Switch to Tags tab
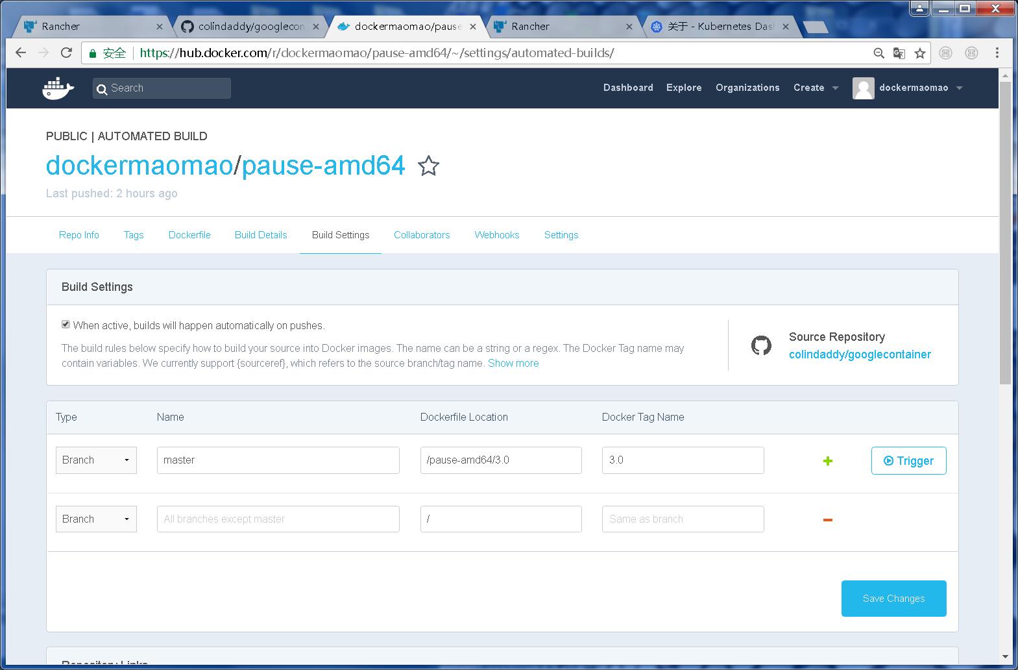The height and width of the screenshot is (670, 1018). pyautogui.click(x=134, y=235)
